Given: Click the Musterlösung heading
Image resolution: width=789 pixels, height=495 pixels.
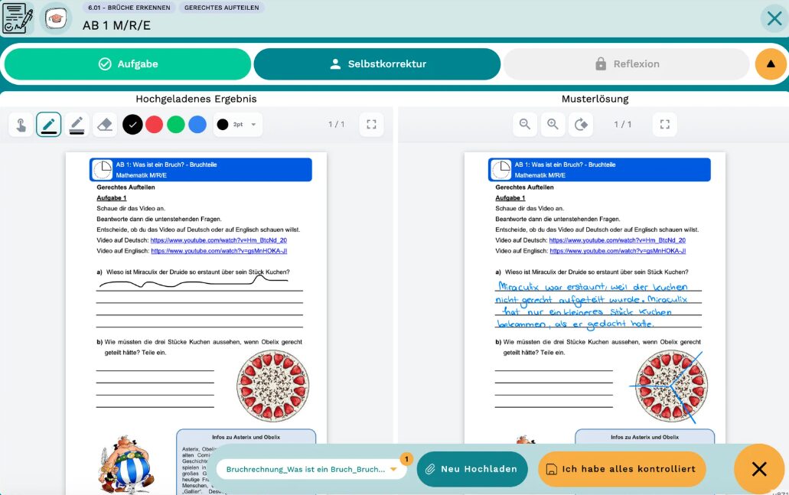Looking at the screenshot, I should pos(595,99).
